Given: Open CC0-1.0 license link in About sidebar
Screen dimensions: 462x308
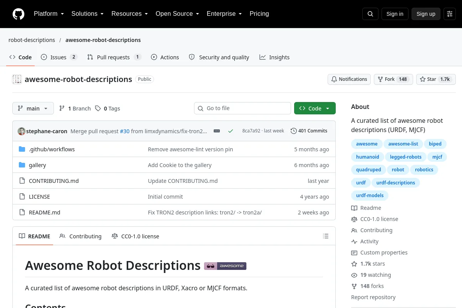Looking at the screenshot, I should 375,219.
